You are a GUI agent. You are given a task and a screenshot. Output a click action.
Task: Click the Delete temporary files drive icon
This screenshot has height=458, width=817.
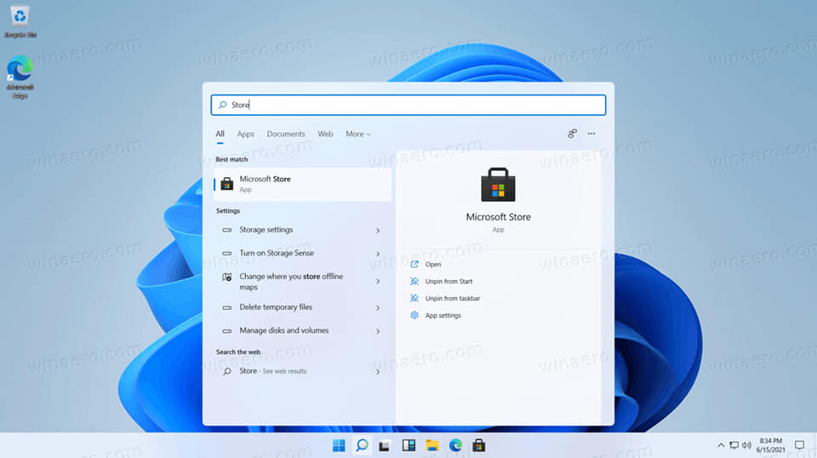(226, 307)
